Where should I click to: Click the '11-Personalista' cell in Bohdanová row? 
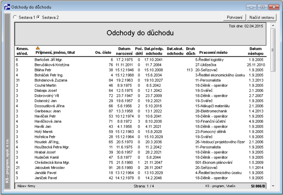pos(208,80)
